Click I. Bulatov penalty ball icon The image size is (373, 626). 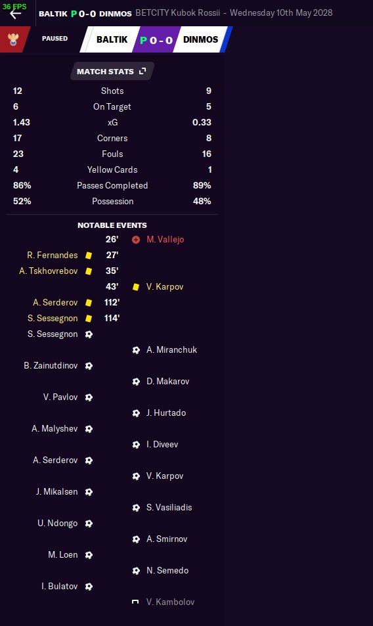point(89,587)
